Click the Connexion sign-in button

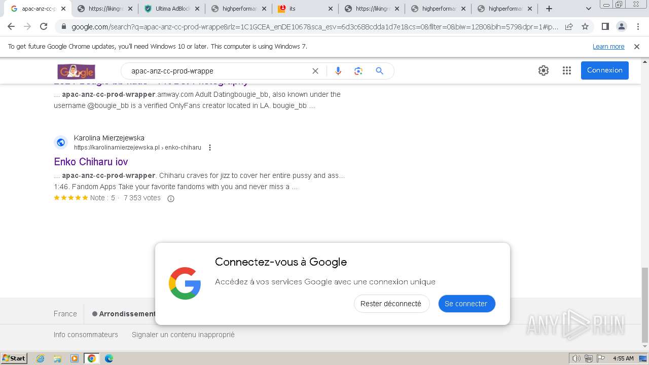[605, 70]
